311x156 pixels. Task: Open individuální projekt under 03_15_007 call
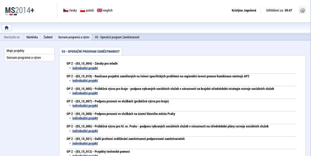[x=85, y=105]
